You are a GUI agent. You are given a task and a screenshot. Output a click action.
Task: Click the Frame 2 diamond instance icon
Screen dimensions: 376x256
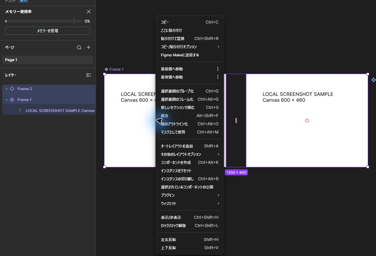pyautogui.click(x=12, y=89)
